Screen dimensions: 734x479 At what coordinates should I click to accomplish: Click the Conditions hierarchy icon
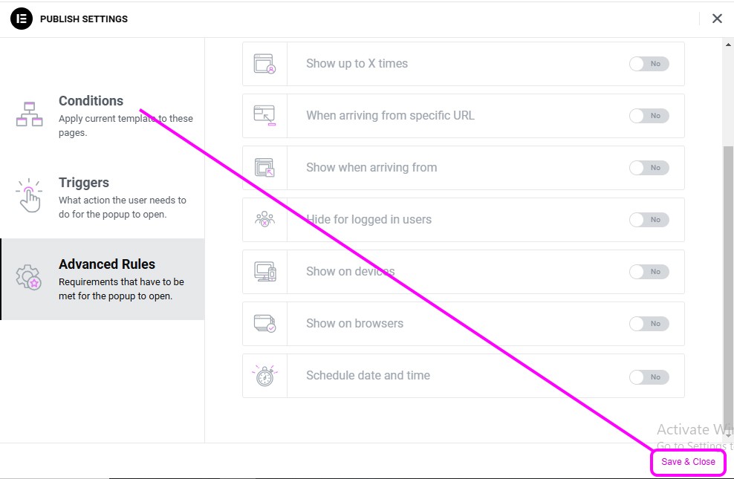point(30,114)
